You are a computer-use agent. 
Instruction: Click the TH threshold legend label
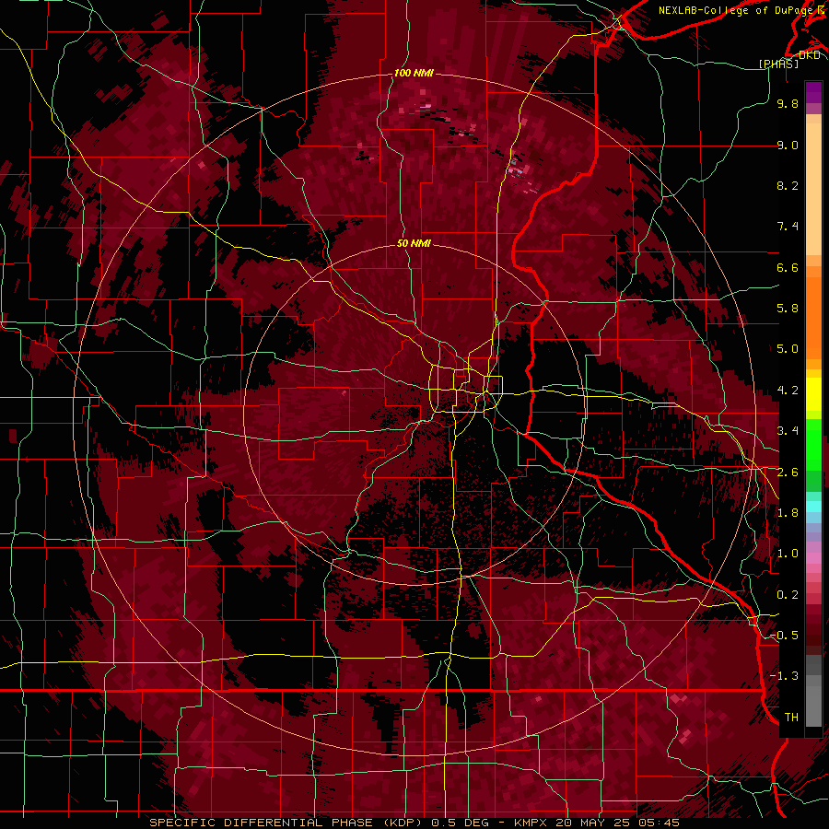(791, 718)
